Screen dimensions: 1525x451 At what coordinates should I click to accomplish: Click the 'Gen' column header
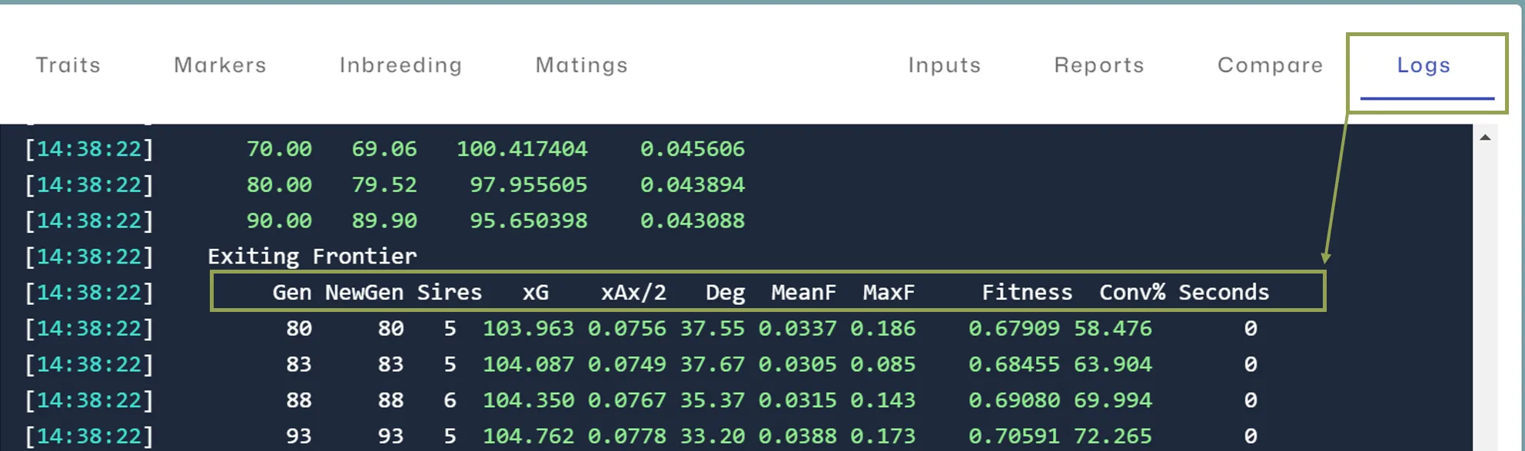tap(292, 292)
